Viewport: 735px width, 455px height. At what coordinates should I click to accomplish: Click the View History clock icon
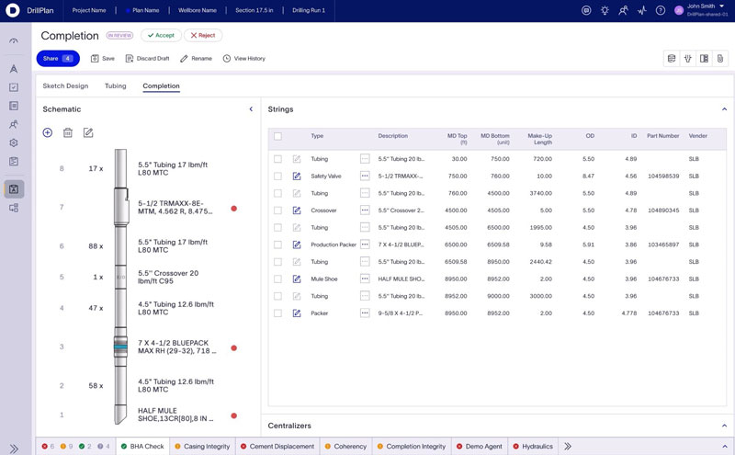(227, 59)
